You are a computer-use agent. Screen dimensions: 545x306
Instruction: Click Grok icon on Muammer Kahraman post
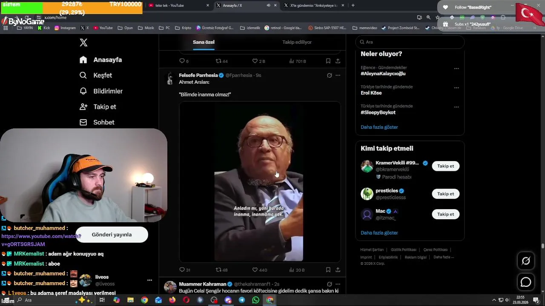point(329,284)
